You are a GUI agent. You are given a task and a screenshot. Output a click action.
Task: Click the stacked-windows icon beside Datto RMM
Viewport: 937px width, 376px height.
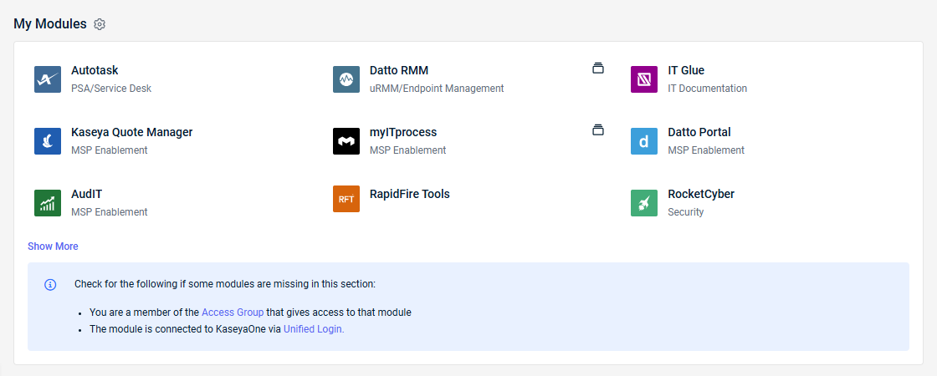598,68
